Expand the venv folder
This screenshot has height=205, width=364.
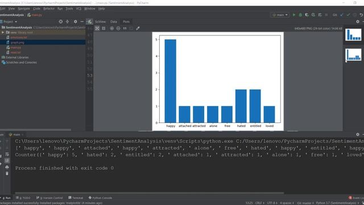pyautogui.click(x=3, y=32)
